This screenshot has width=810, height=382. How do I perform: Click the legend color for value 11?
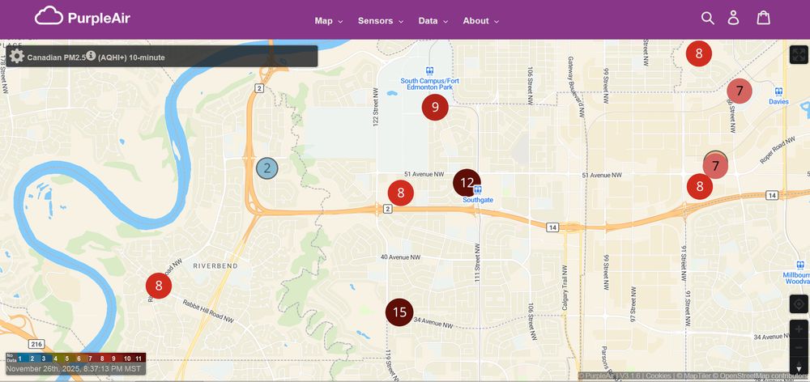tap(139, 359)
